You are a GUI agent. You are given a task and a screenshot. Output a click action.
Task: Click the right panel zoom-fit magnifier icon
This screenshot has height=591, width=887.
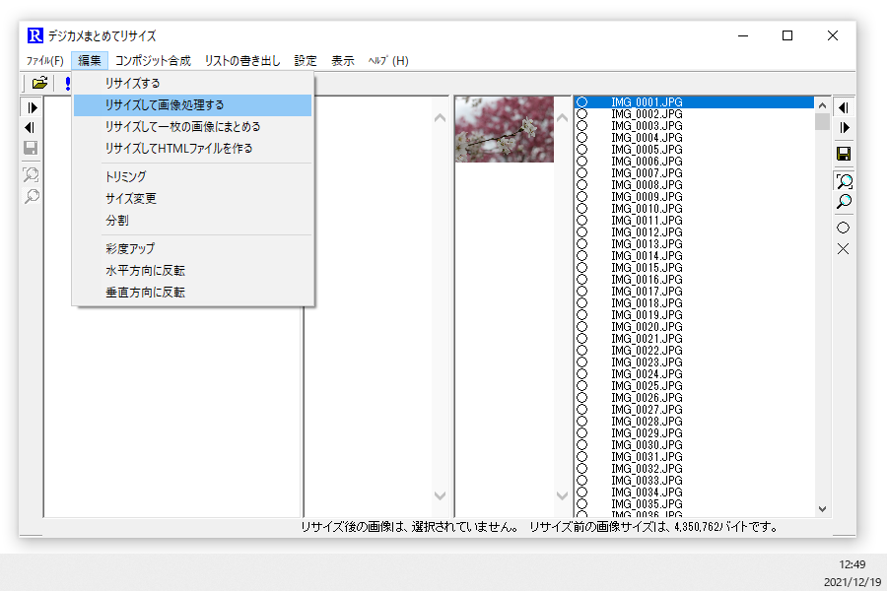(x=844, y=181)
